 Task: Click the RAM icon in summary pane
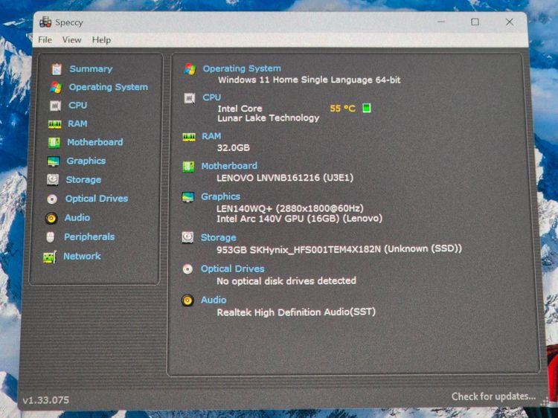coord(189,137)
